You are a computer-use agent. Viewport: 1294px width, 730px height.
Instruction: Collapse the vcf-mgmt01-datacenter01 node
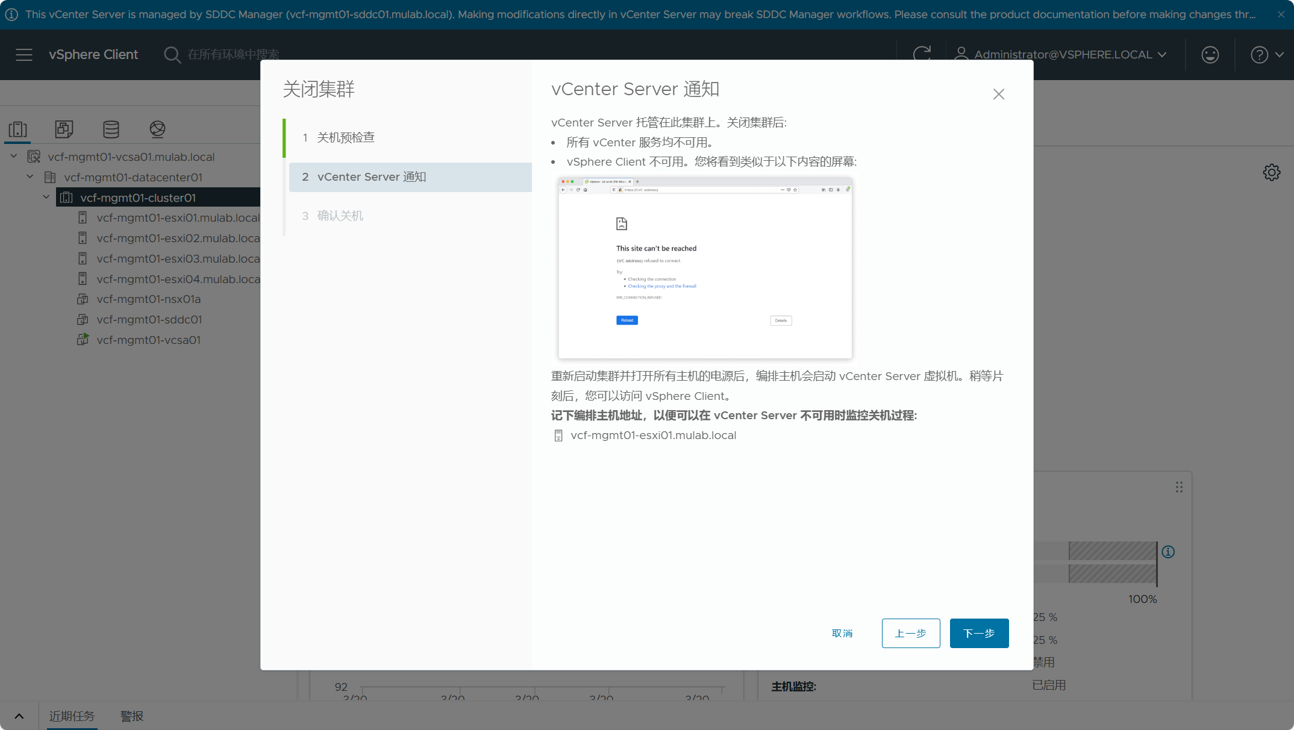[30, 176]
